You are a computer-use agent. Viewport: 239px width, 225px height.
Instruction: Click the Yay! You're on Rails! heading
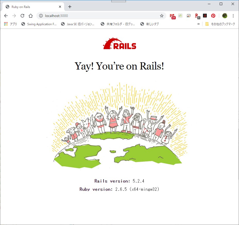(x=119, y=66)
